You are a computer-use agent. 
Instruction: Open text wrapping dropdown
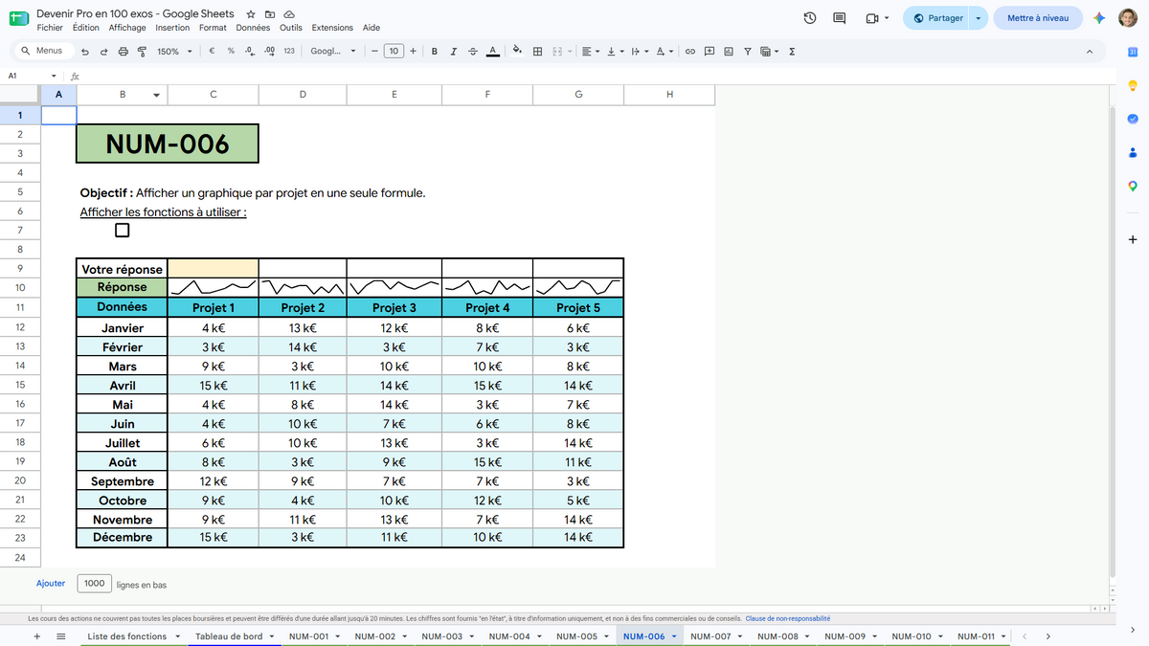(x=639, y=52)
